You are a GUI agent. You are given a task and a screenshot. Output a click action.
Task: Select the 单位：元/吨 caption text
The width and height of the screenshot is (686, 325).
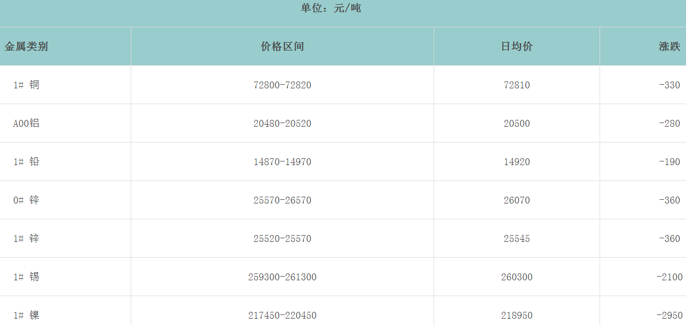point(331,8)
